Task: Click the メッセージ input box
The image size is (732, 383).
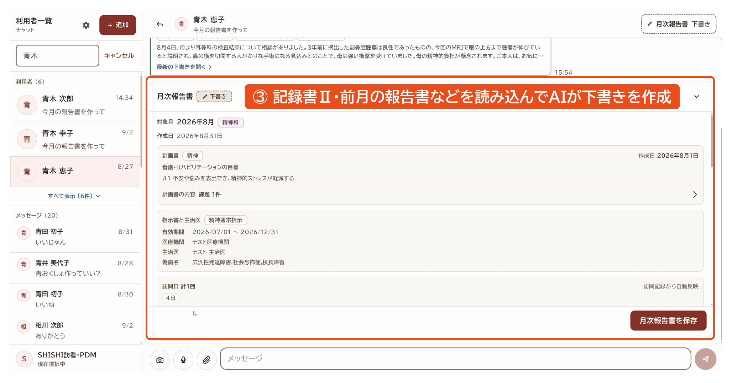Action: tap(455, 358)
